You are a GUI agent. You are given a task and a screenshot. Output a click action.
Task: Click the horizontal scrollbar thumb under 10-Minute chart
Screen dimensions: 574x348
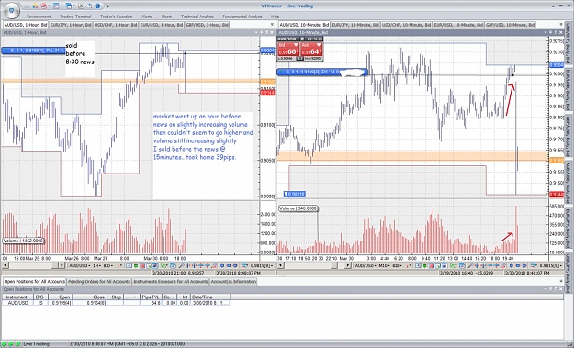(334, 265)
